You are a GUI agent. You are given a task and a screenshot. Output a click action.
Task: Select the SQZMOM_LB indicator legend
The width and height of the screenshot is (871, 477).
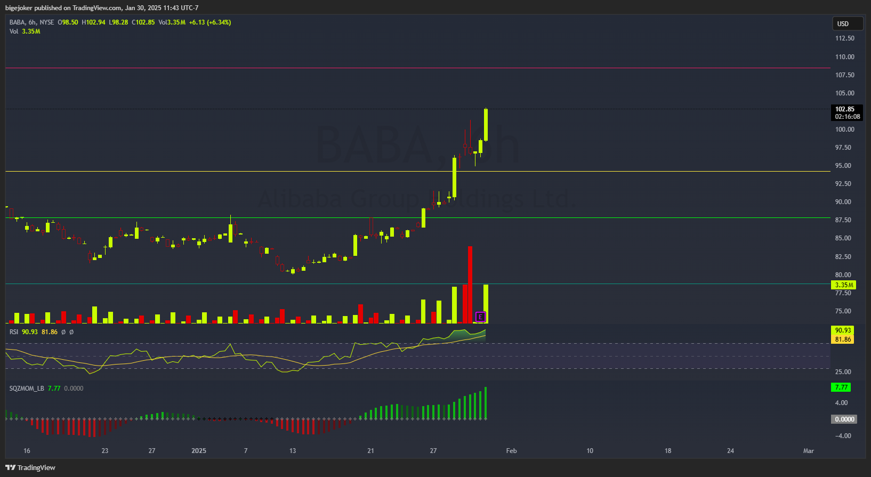click(x=27, y=389)
